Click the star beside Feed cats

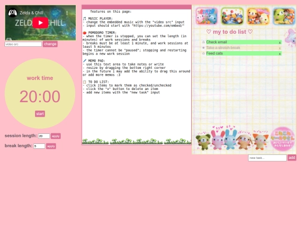tap(203, 53)
